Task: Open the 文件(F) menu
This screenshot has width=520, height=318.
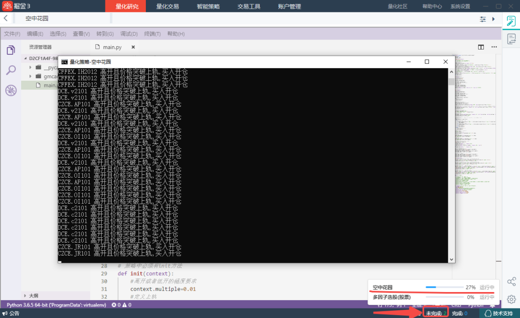Action: click(x=12, y=34)
